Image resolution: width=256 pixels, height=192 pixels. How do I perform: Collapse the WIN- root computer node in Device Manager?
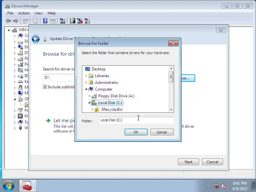click(9, 30)
